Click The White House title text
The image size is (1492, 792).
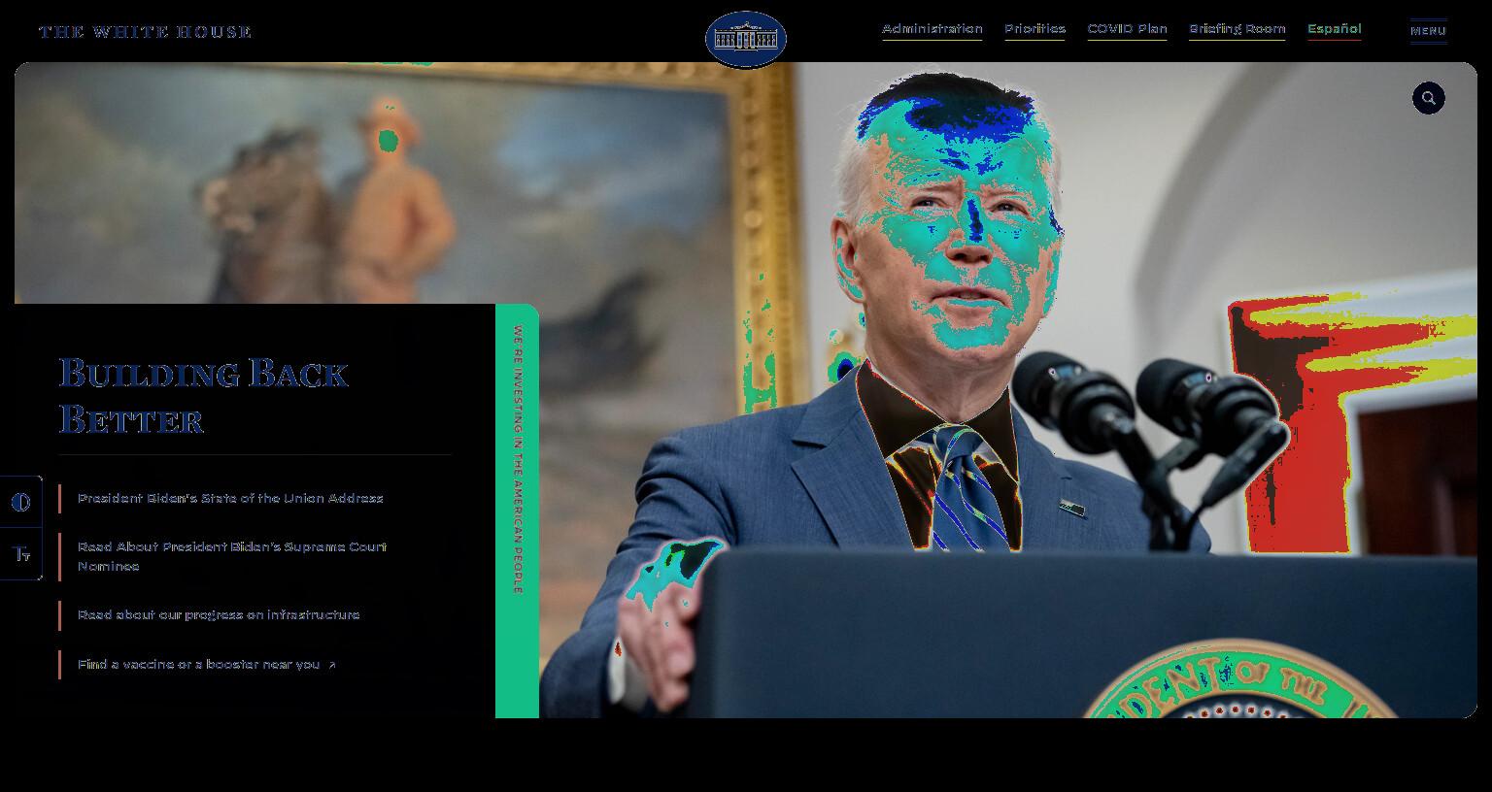[x=145, y=32]
